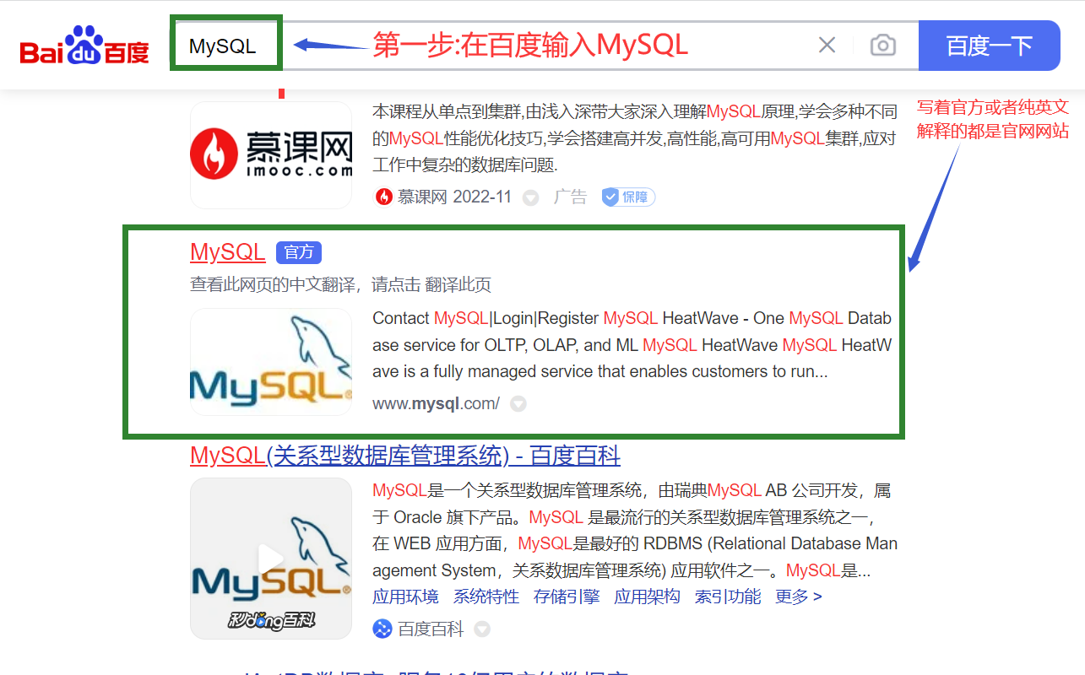Click the 百度百科 source name
Image resolution: width=1085 pixels, height=675 pixels.
pyautogui.click(x=431, y=629)
